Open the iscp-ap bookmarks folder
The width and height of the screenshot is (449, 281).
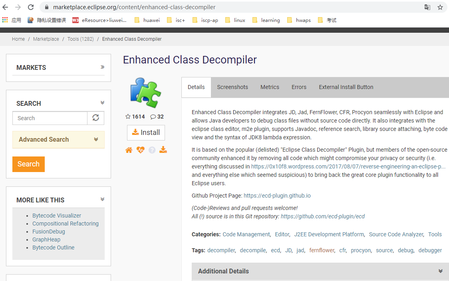point(205,20)
